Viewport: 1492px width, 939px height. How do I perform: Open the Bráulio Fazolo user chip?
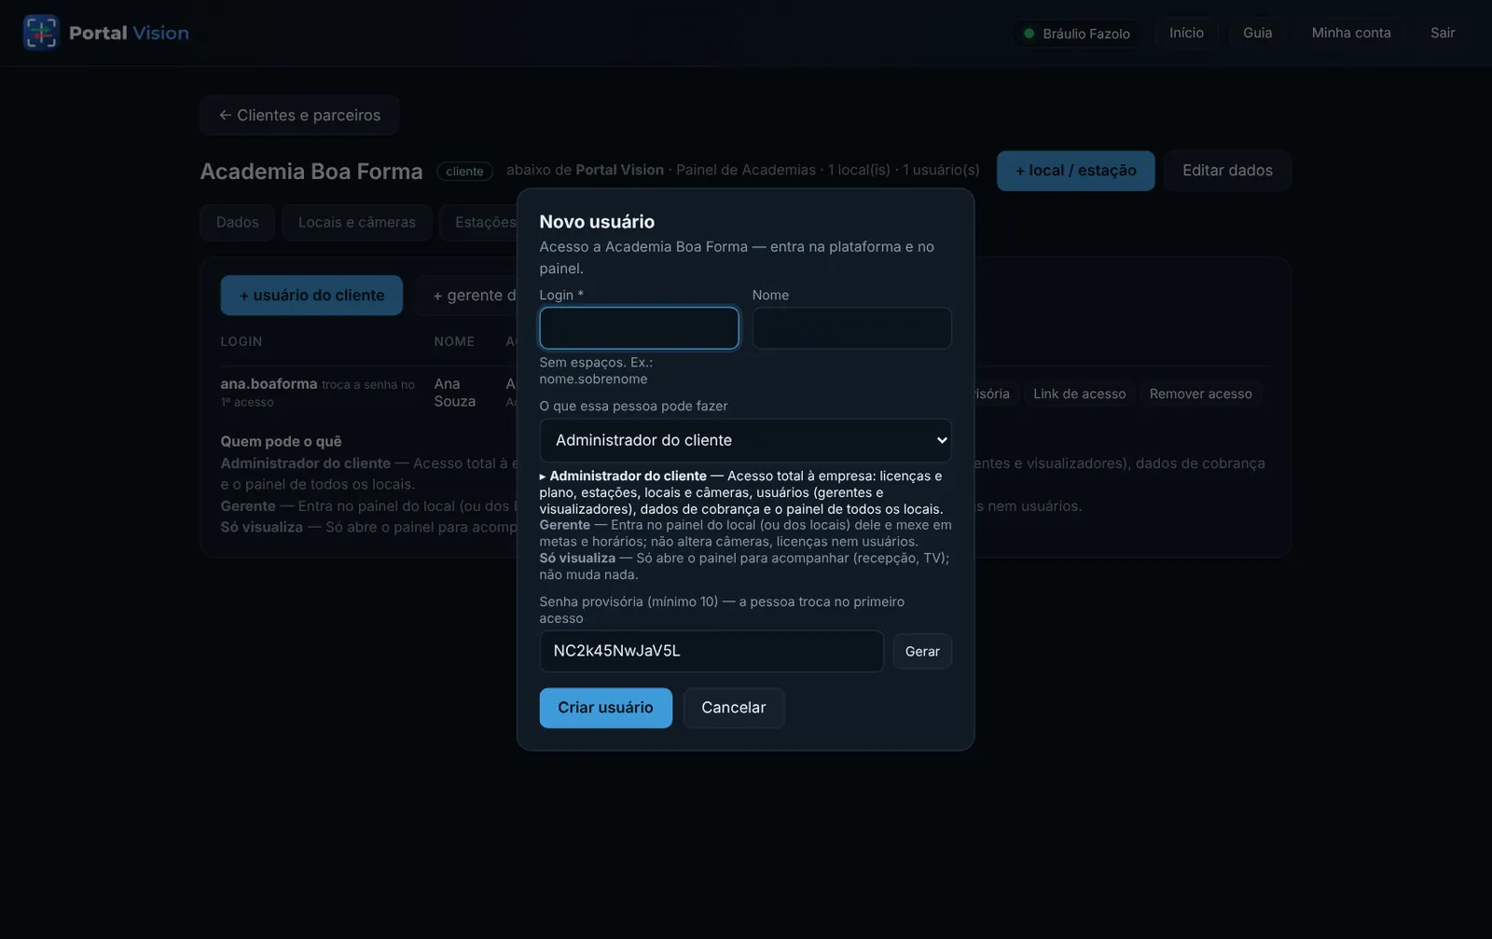(x=1077, y=34)
